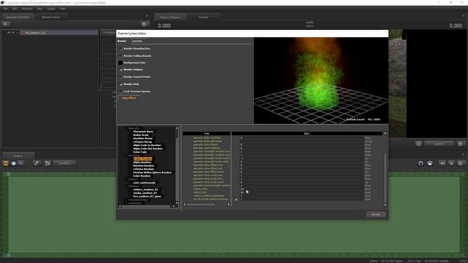Viewport: 468px width, 263px height.
Task: Click the Render name input field
Action: pos(192,41)
